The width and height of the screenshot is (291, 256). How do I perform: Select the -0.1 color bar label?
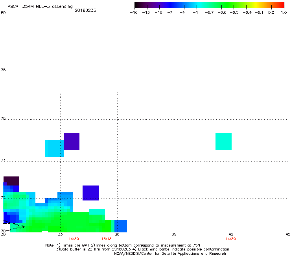(259, 13)
